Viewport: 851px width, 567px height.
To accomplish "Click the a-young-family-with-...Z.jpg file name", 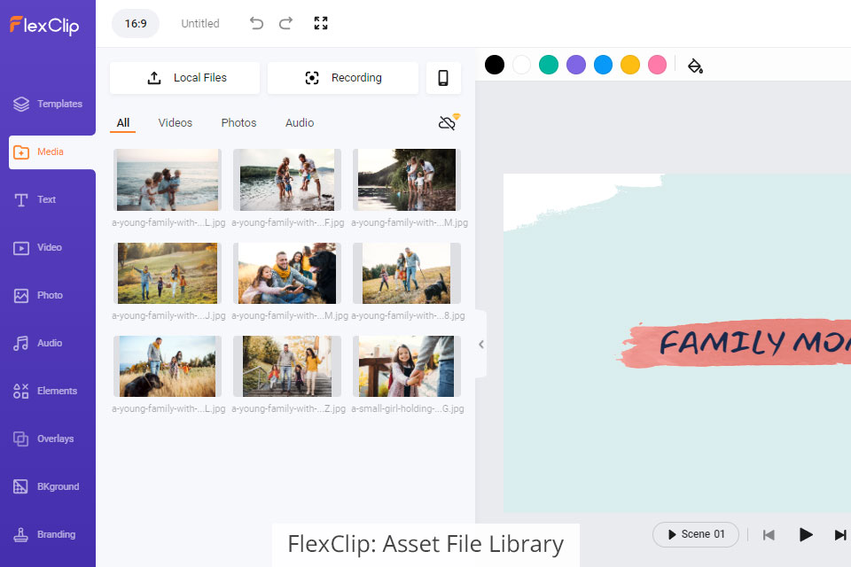I will tap(288, 408).
